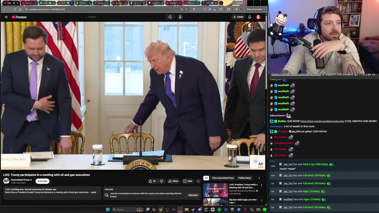Start voice search with microphone icon
This screenshot has width=379, height=213.
180,17
